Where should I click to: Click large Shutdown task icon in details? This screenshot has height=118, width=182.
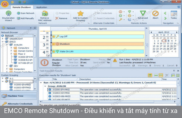point(44,63)
